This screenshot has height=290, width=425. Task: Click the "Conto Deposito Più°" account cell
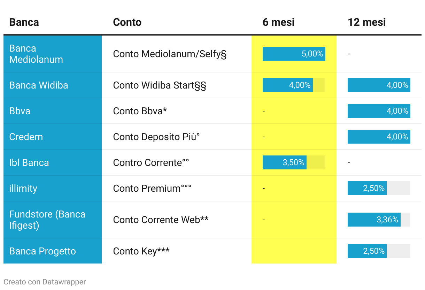156,137
